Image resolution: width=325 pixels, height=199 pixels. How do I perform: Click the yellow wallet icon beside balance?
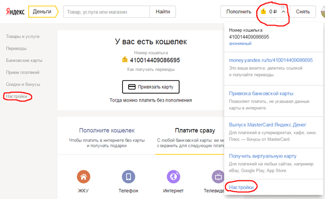click(x=264, y=11)
